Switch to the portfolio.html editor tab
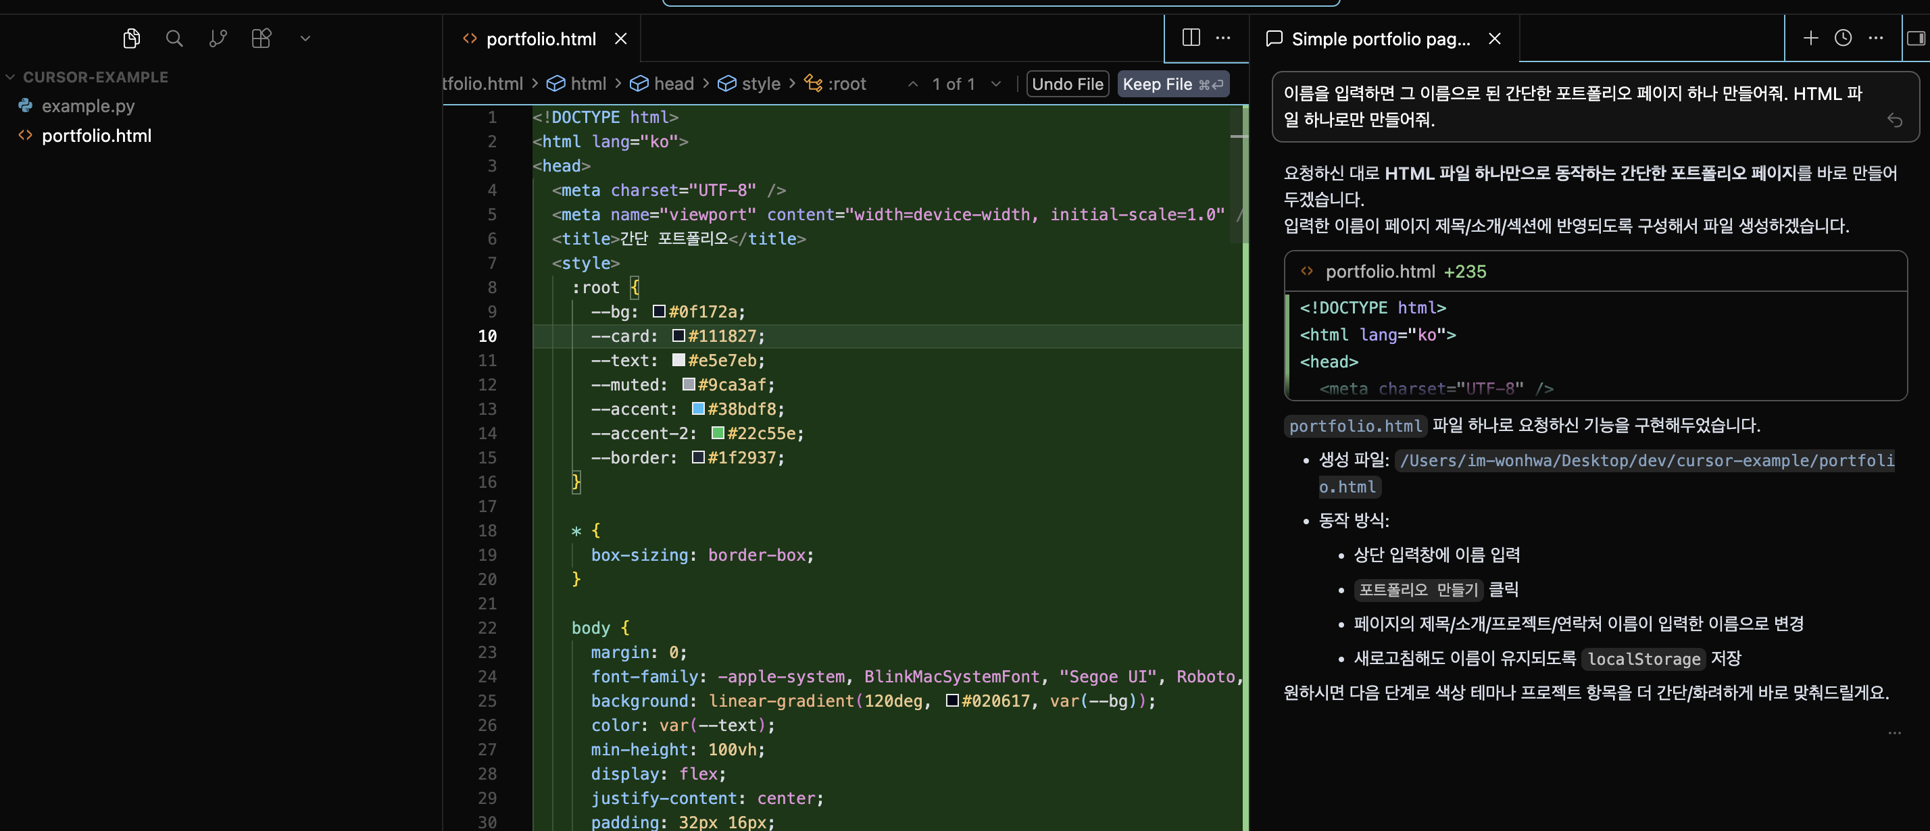The height and width of the screenshot is (831, 1930). coord(541,39)
